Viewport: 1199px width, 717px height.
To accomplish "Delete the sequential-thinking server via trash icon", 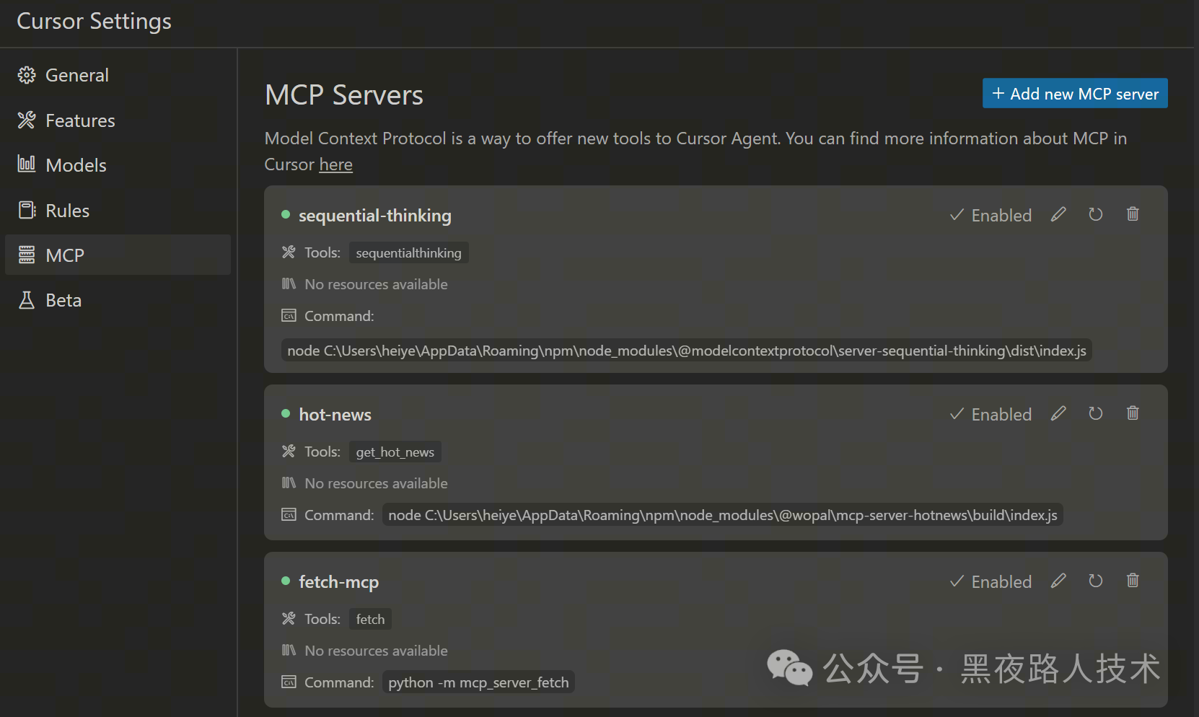I will click(1133, 214).
